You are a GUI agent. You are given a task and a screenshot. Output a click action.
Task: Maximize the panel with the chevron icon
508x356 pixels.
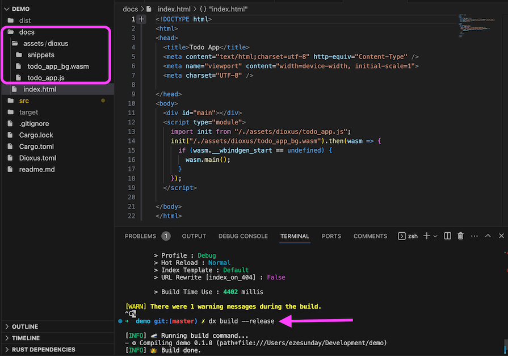click(x=487, y=236)
